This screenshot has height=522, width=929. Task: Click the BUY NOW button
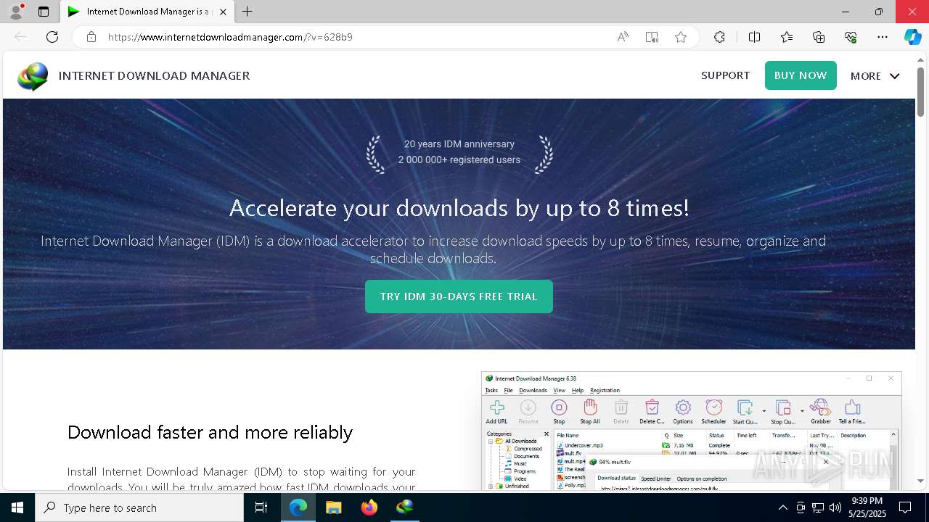801,75
